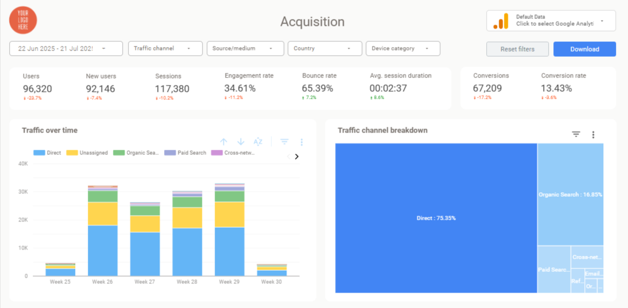Open filter icon on Traffic over time chart
The image size is (628, 308).
pyautogui.click(x=284, y=142)
